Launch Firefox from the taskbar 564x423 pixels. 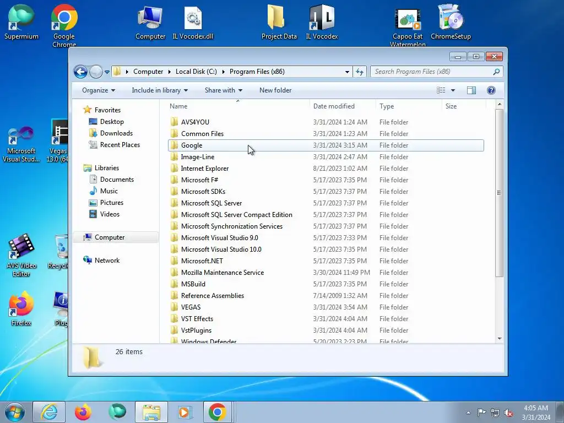coord(83,412)
